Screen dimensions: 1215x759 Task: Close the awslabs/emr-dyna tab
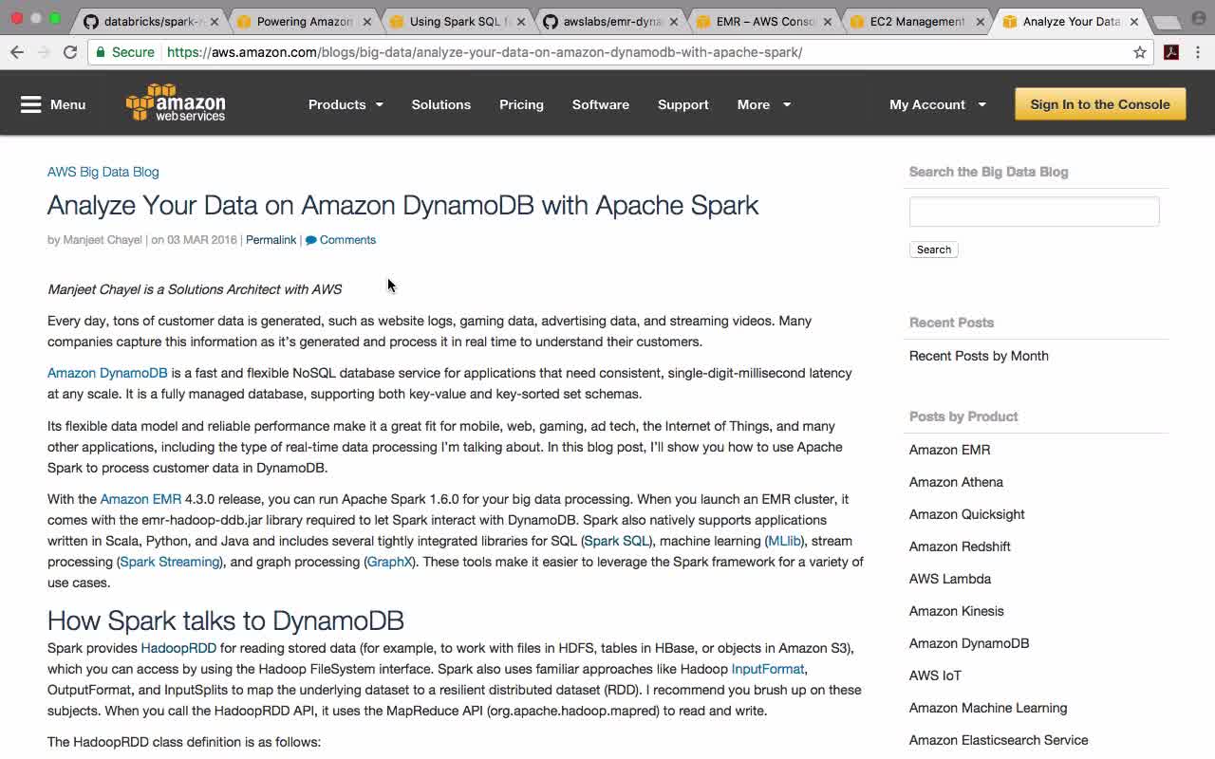674,22
